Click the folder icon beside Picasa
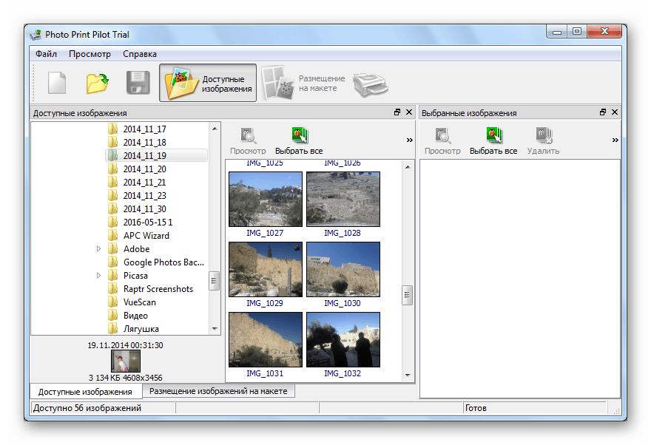The width and height of the screenshot is (651, 445). pyautogui.click(x=112, y=276)
